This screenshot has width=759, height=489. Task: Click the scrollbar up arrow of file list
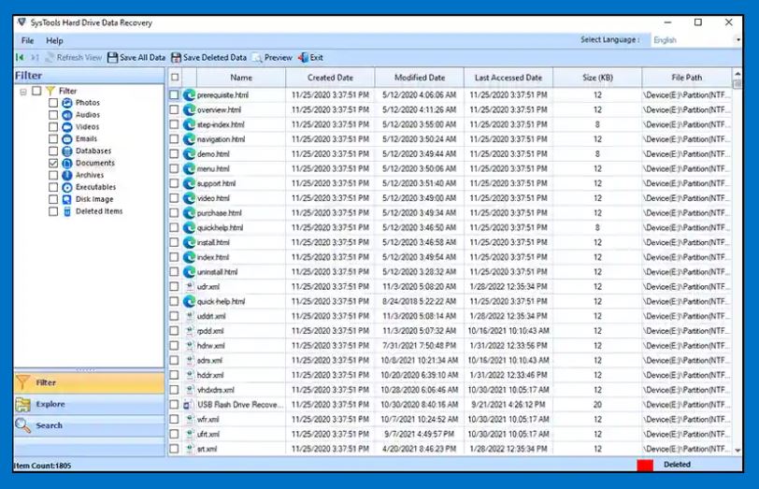click(738, 74)
